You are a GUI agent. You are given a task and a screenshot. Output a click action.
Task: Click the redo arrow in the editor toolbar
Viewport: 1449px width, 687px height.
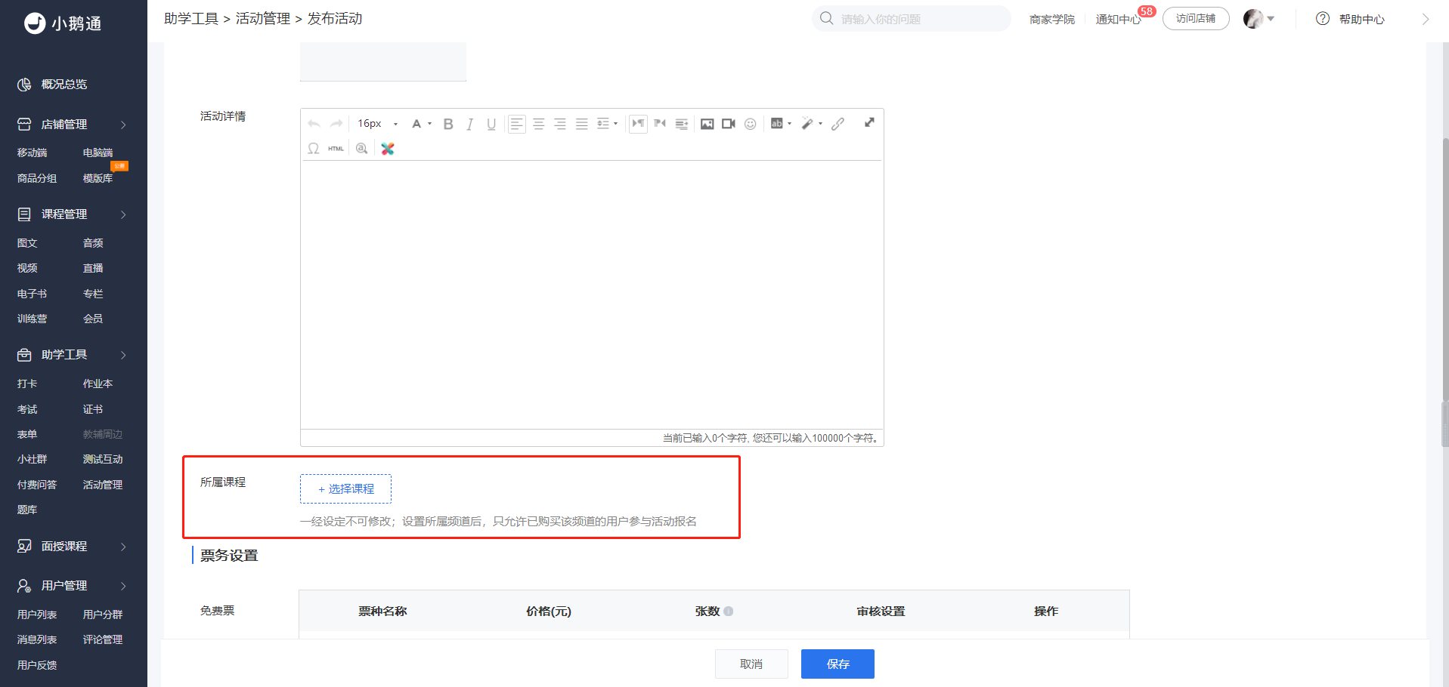point(336,124)
